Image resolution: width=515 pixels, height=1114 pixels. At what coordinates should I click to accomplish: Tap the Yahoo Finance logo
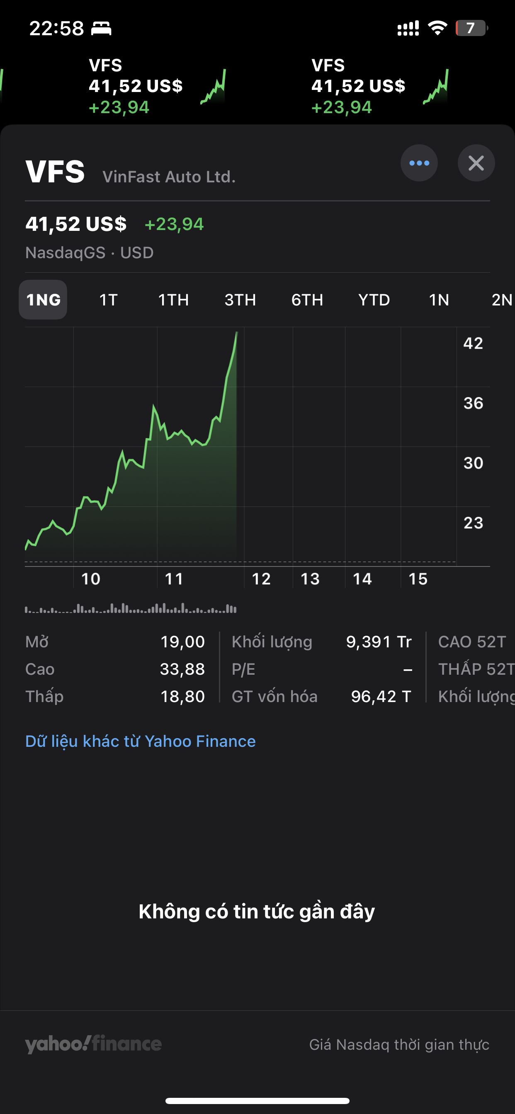[x=93, y=1044]
